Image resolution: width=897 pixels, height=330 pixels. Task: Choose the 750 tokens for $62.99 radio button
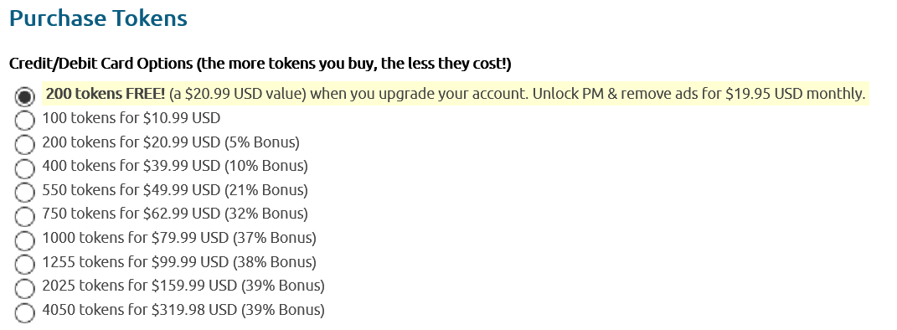tap(24, 217)
